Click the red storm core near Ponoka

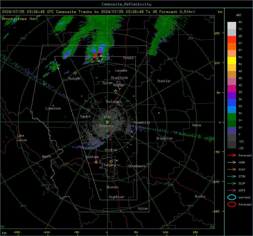tap(97, 54)
